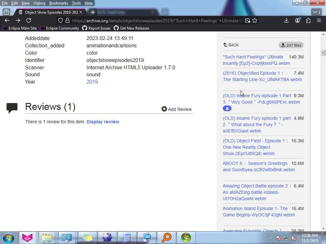Click the Add Review plus icon
This screenshot has height=244, width=326.
(164, 109)
